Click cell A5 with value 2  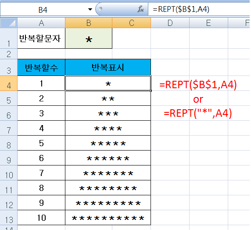41,98
